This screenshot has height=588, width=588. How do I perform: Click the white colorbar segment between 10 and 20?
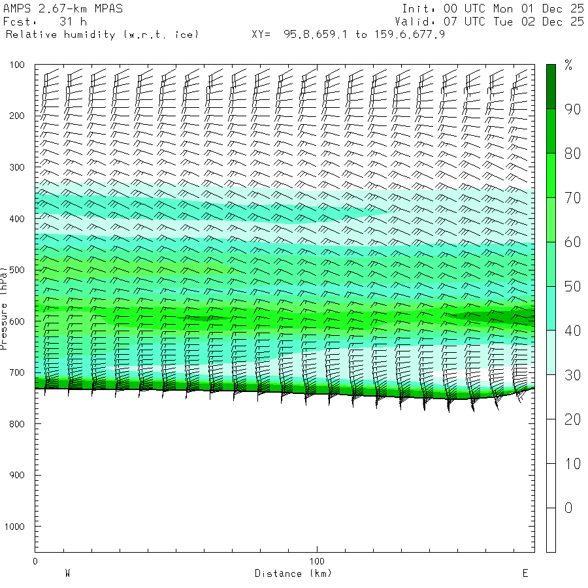click(x=551, y=442)
